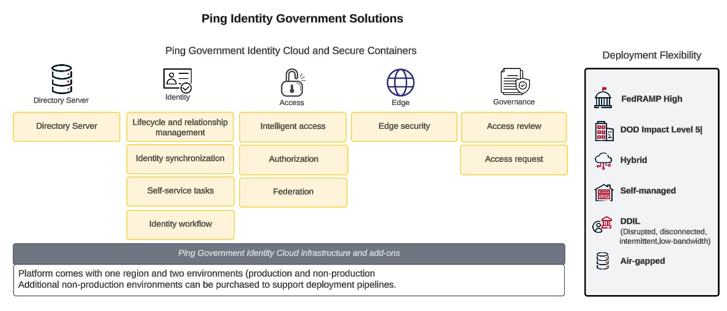The image size is (727, 311).
Task: Click the Identity card icon
Action: pyautogui.click(x=177, y=80)
